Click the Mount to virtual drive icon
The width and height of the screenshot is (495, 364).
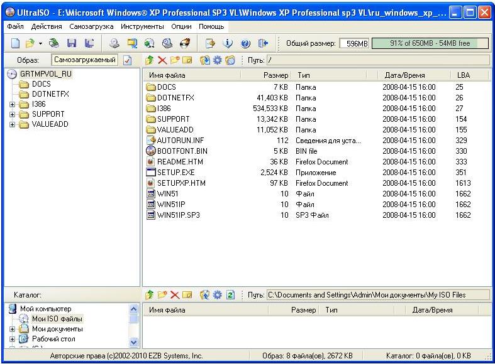tap(167, 43)
